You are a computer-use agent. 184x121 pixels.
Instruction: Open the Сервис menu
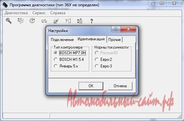click(x=39, y=13)
